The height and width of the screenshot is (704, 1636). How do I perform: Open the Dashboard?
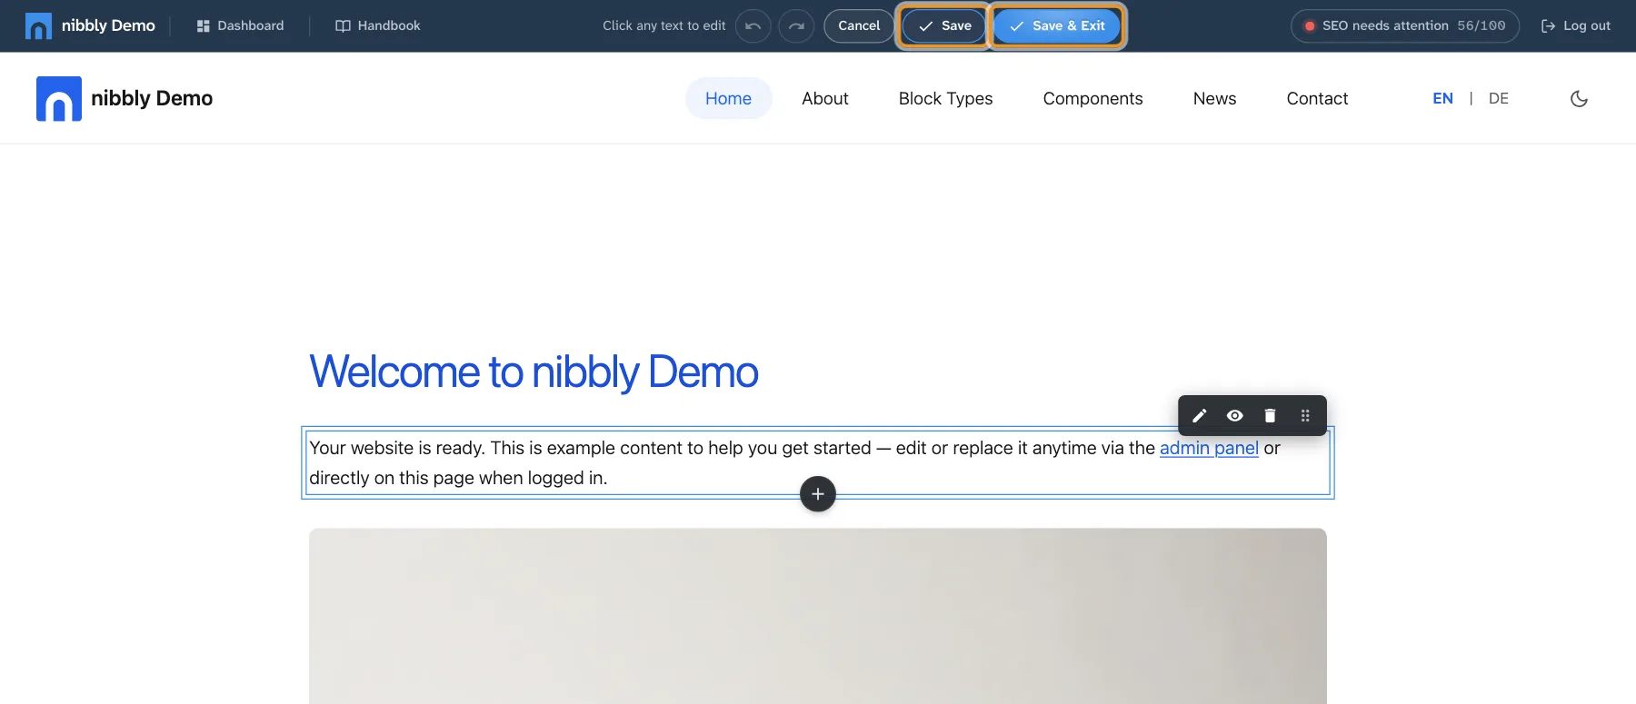(x=240, y=26)
